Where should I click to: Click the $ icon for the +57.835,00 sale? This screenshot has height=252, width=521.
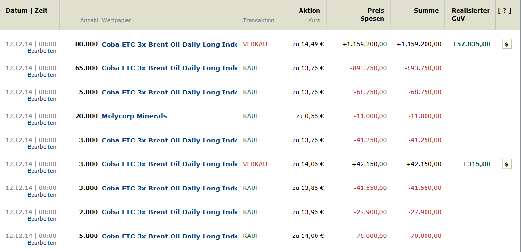point(507,44)
